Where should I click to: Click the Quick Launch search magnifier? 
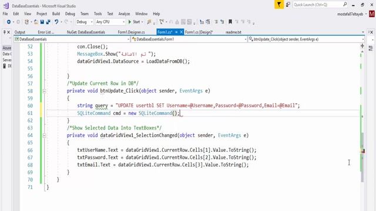[x=345, y=4]
